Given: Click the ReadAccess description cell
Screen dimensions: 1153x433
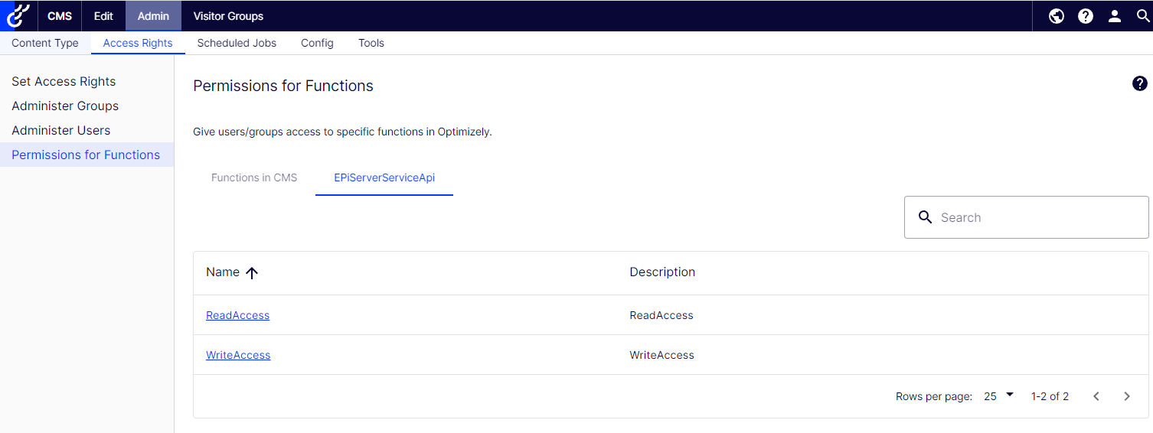Looking at the screenshot, I should [x=661, y=315].
